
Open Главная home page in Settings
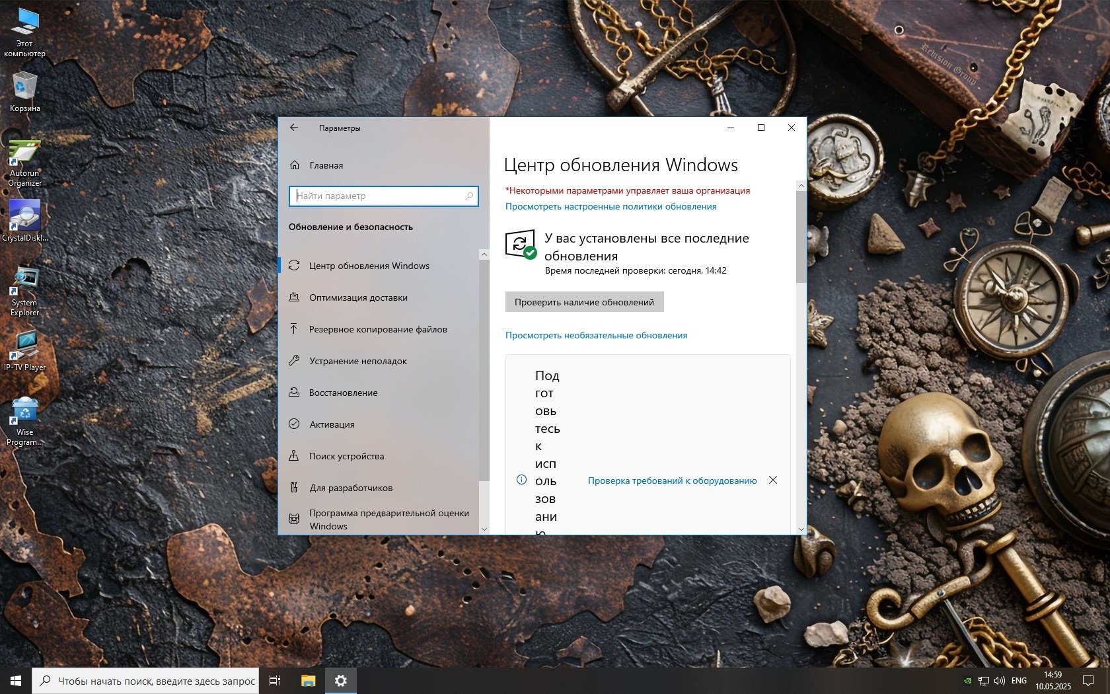point(326,165)
